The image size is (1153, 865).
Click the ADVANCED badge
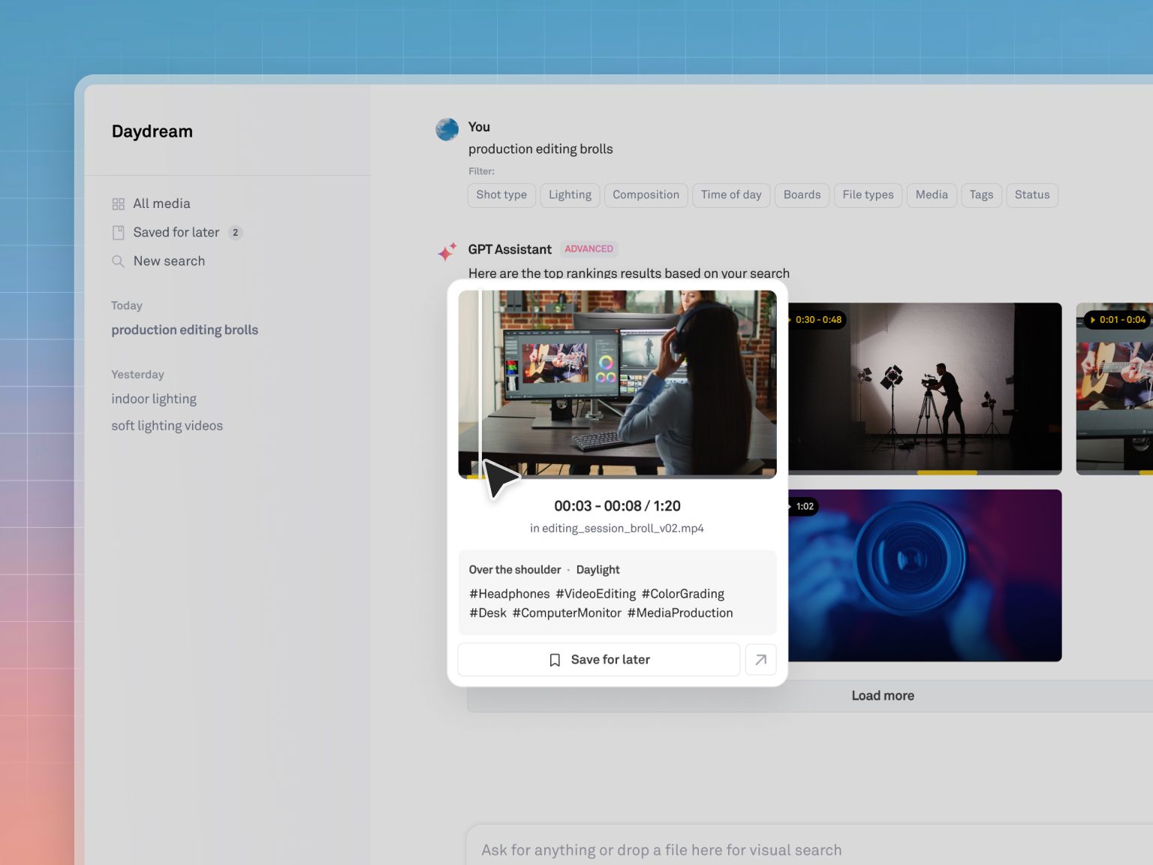pyautogui.click(x=589, y=249)
